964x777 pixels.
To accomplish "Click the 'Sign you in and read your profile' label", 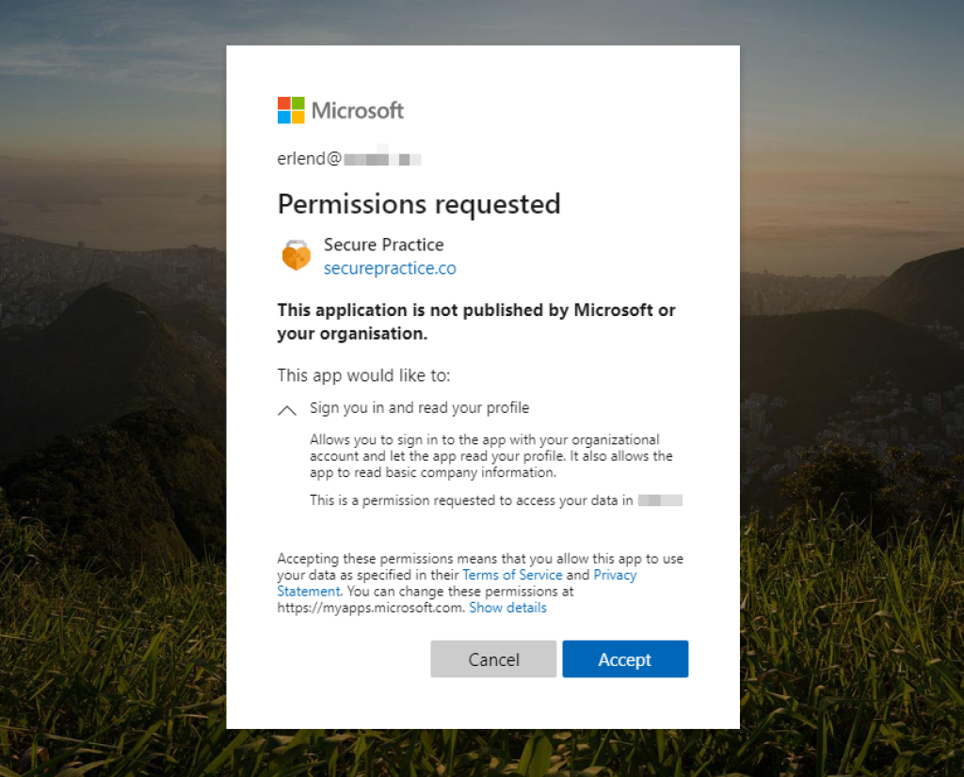I will pyautogui.click(x=419, y=408).
